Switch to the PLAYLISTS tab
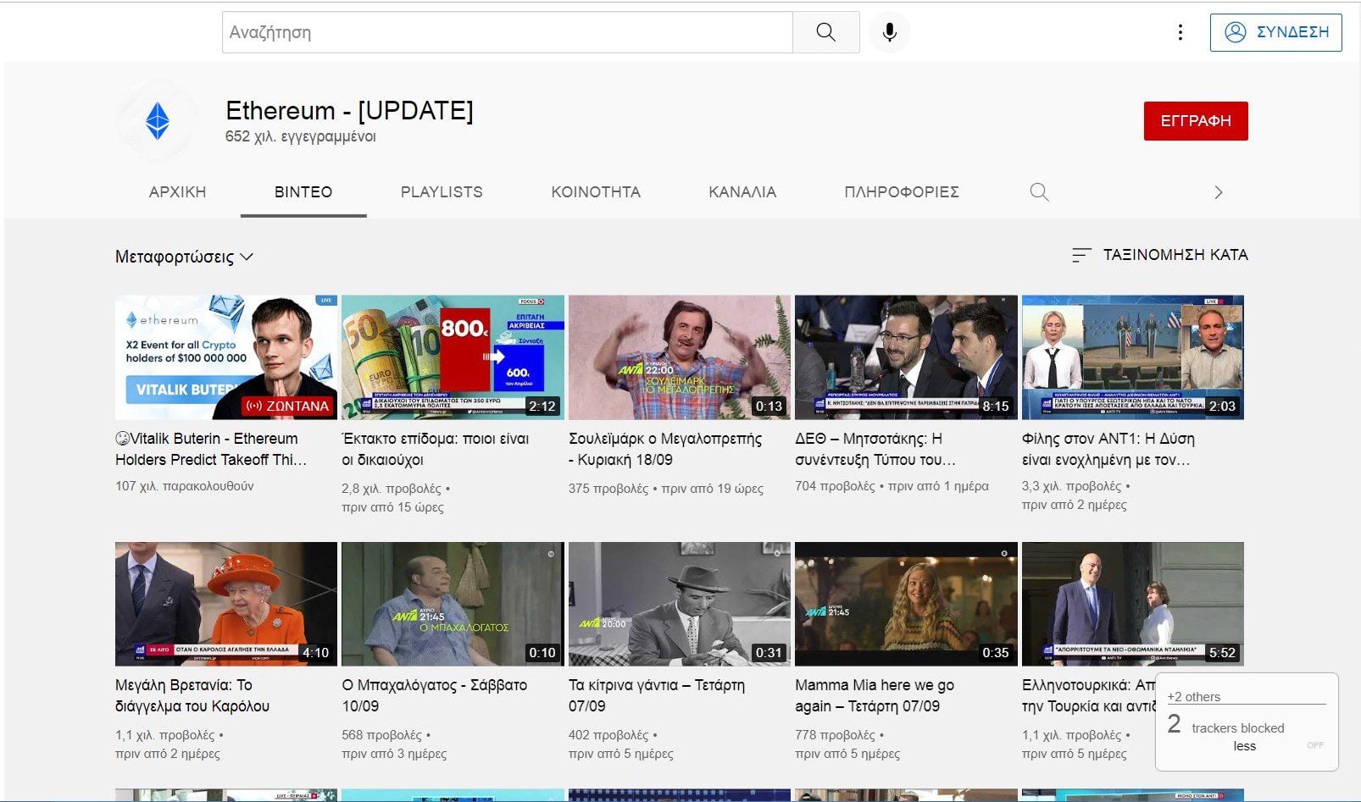This screenshot has height=802, width=1361. (x=442, y=192)
